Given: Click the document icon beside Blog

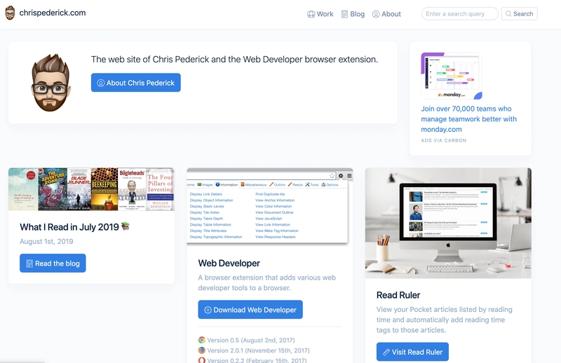Looking at the screenshot, I should (344, 14).
